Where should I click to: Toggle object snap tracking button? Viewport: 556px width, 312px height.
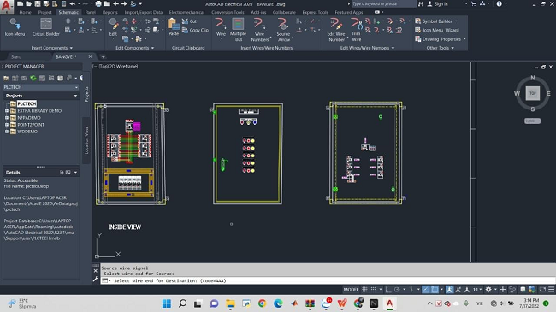point(426,290)
